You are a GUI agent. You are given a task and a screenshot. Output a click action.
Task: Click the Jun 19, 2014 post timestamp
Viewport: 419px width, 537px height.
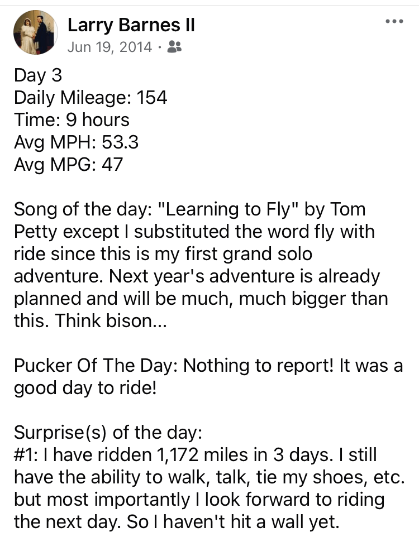109,47
